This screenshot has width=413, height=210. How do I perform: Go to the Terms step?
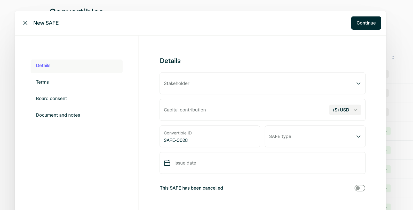tap(42, 82)
